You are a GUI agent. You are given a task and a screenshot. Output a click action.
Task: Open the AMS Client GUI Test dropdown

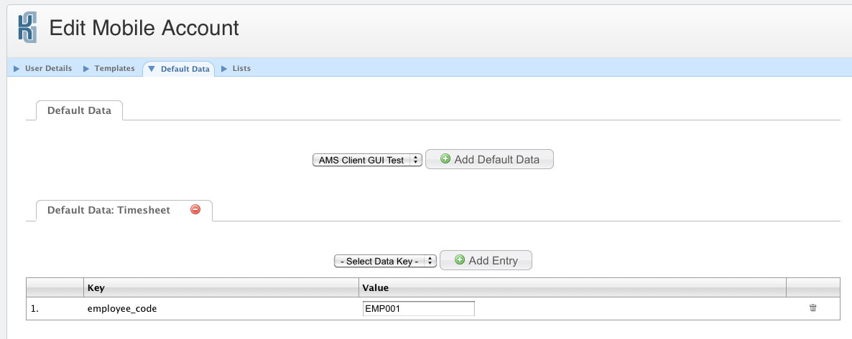coord(366,160)
